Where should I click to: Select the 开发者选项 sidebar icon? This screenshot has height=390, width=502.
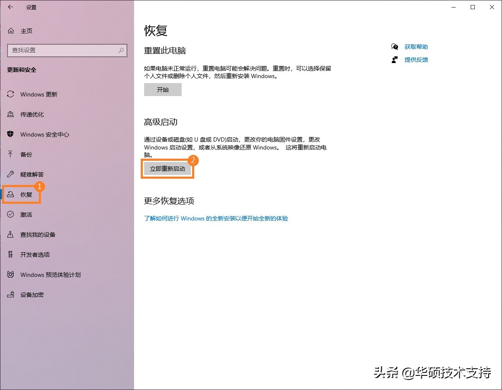pyautogui.click(x=10, y=255)
